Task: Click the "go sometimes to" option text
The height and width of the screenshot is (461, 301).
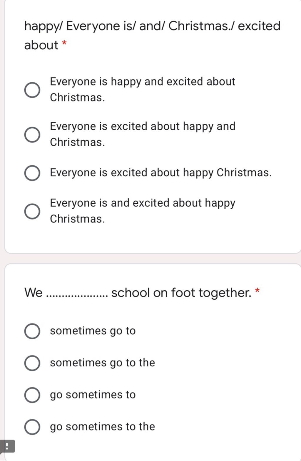Action: point(93,395)
